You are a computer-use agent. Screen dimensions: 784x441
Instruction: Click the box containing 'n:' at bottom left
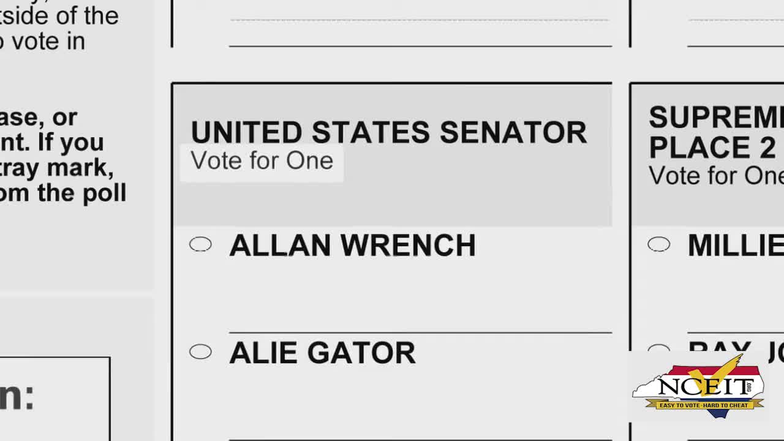point(54,397)
